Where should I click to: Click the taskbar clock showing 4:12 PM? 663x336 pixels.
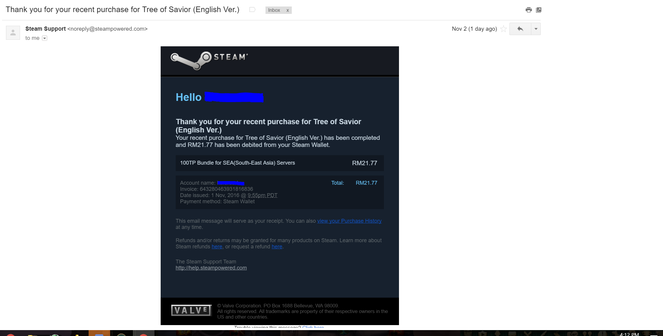(629, 334)
